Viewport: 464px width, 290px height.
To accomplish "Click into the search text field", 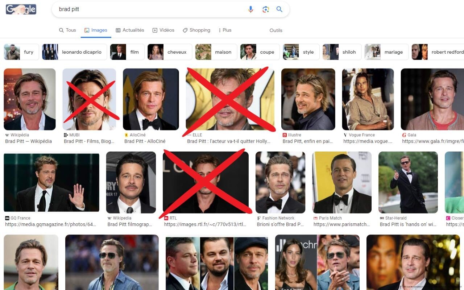I will coord(149,9).
